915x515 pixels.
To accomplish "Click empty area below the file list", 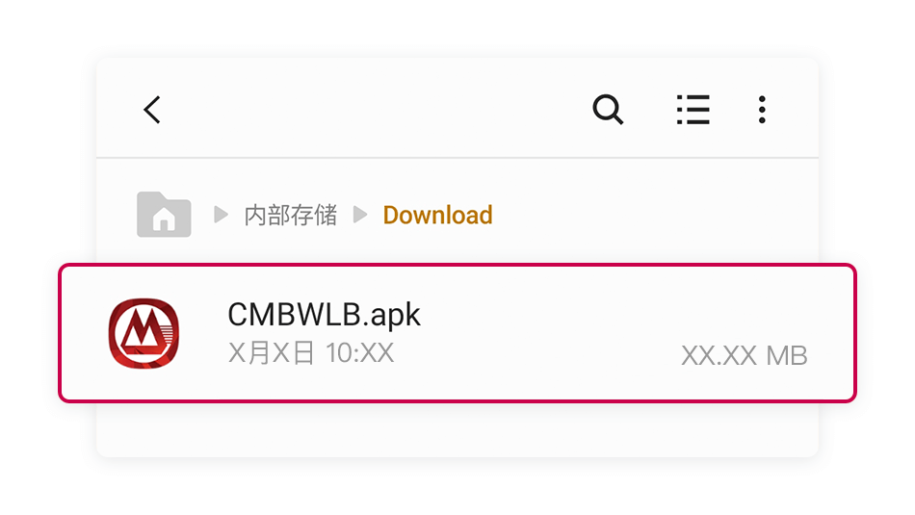I will [x=457, y=430].
